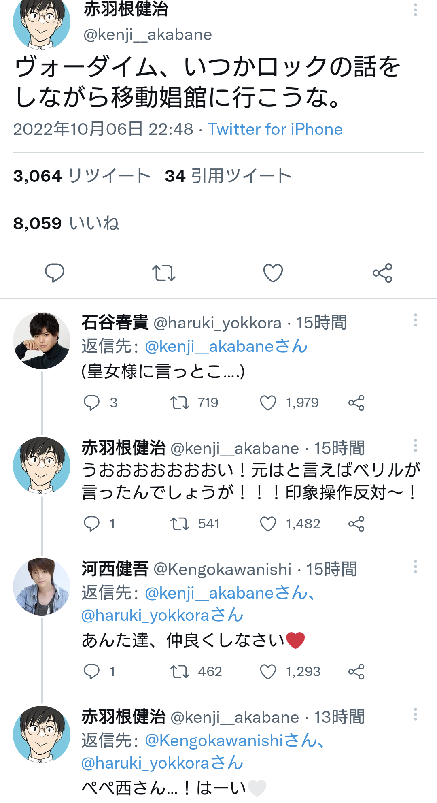The height and width of the screenshot is (803, 437).
Task: Open more options for 石谷春貴's reply
Action: point(415,320)
